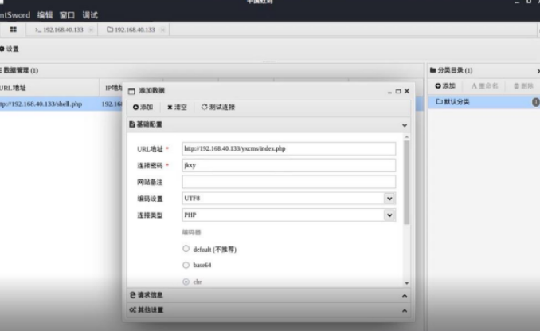
Task: Close the file manager tab 192.168.40.133
Action: (x=162, y=30)
